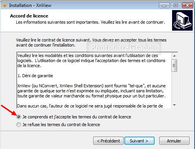Go back with the '< Précédent' button

pos(108,141)
